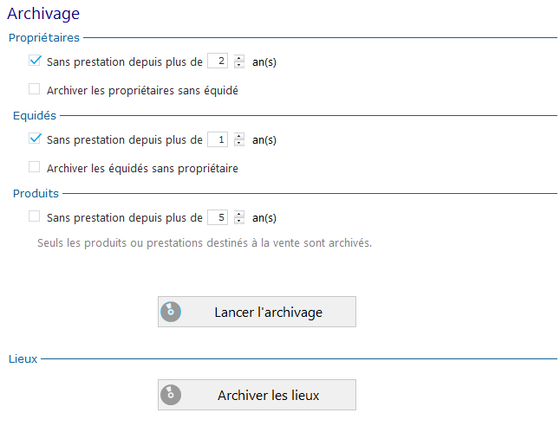Click the Archiver les lieux button
Screen dimensions: 560x445
[x=257, y=395]
